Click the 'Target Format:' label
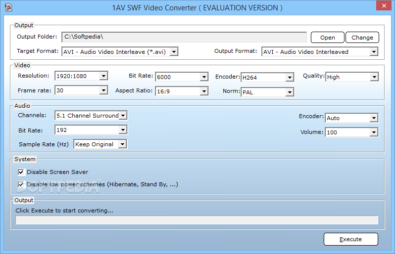Image resolution: width=395 pixels, height=254 pixels. click(38, 51)
